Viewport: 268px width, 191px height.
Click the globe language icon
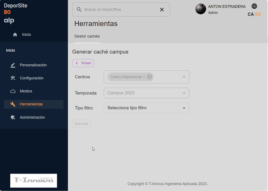(x=254, y=6)
